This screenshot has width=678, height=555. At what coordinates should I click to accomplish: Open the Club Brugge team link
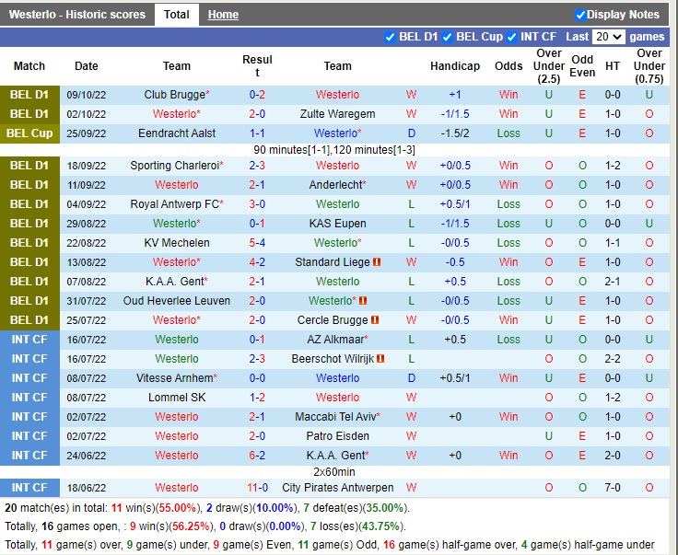174,95
